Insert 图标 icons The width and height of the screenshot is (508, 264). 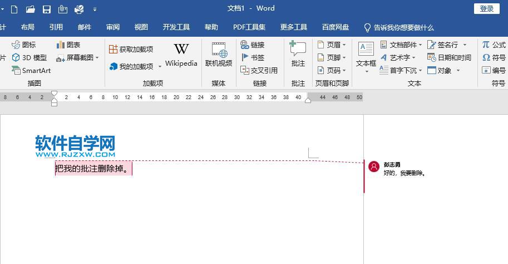(24, 45)
